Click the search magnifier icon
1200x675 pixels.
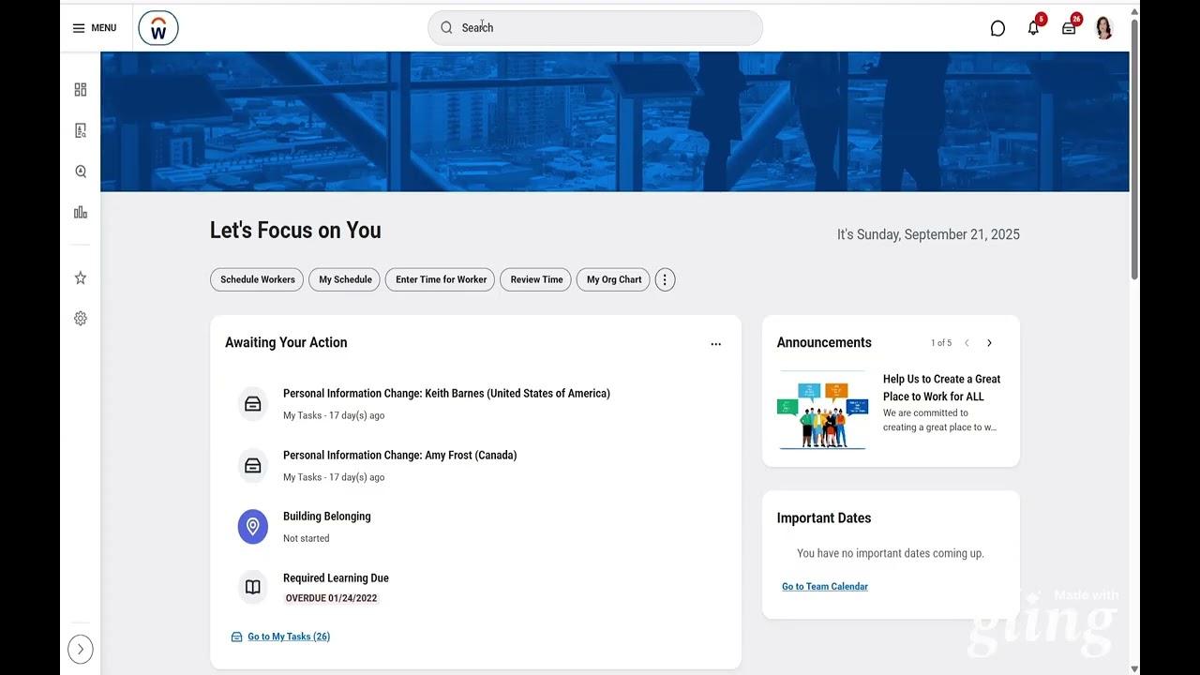pos(446,28)
